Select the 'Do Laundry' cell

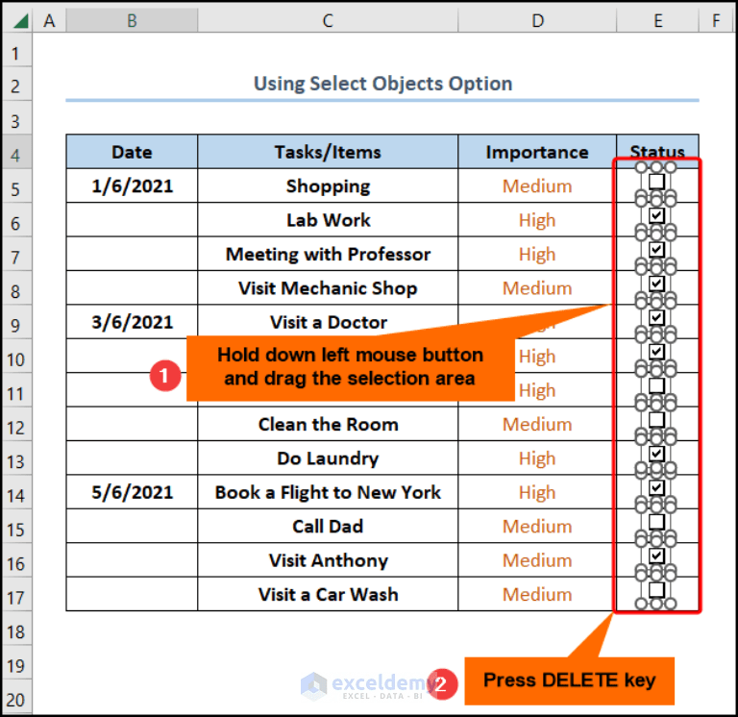[x=328, y=457]
